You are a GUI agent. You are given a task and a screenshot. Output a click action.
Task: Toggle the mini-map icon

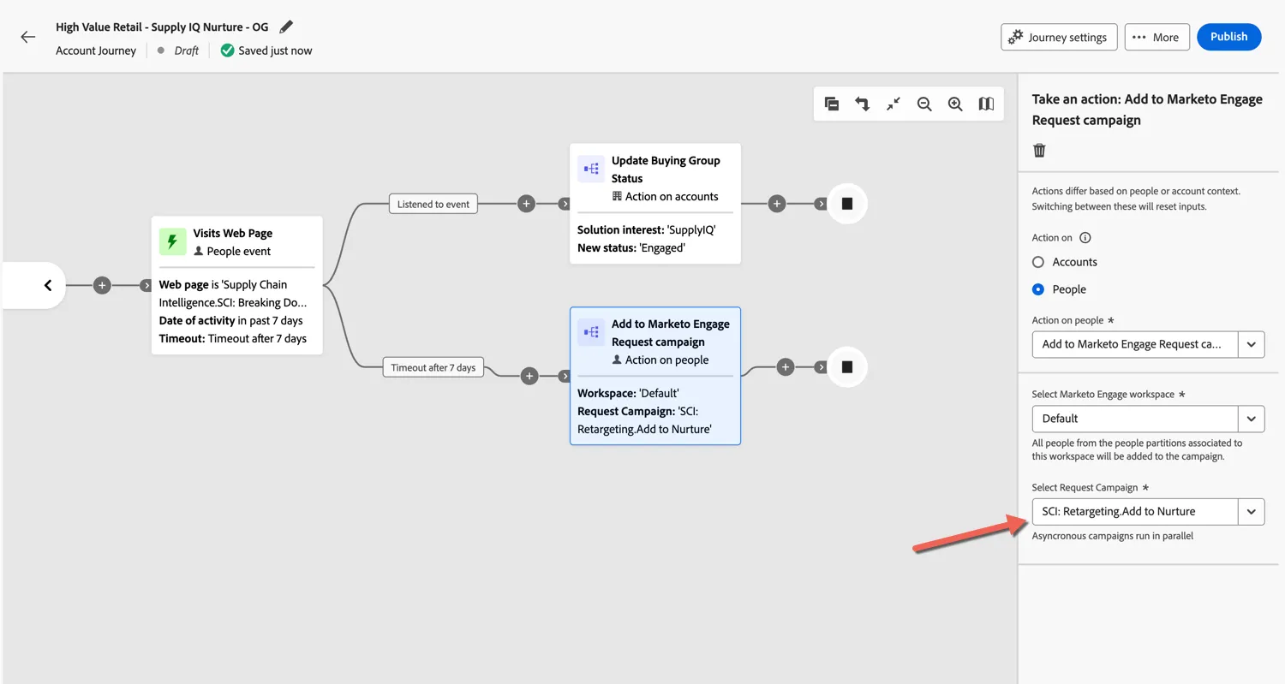tap(986, 104)
